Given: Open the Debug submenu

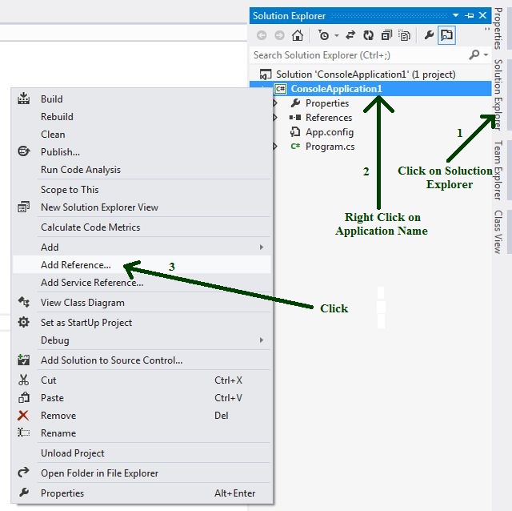Looking at the screenshot, I should tap(142, 340).
